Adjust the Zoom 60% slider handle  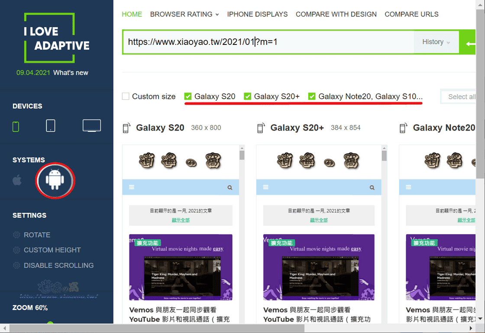(50, 323)
